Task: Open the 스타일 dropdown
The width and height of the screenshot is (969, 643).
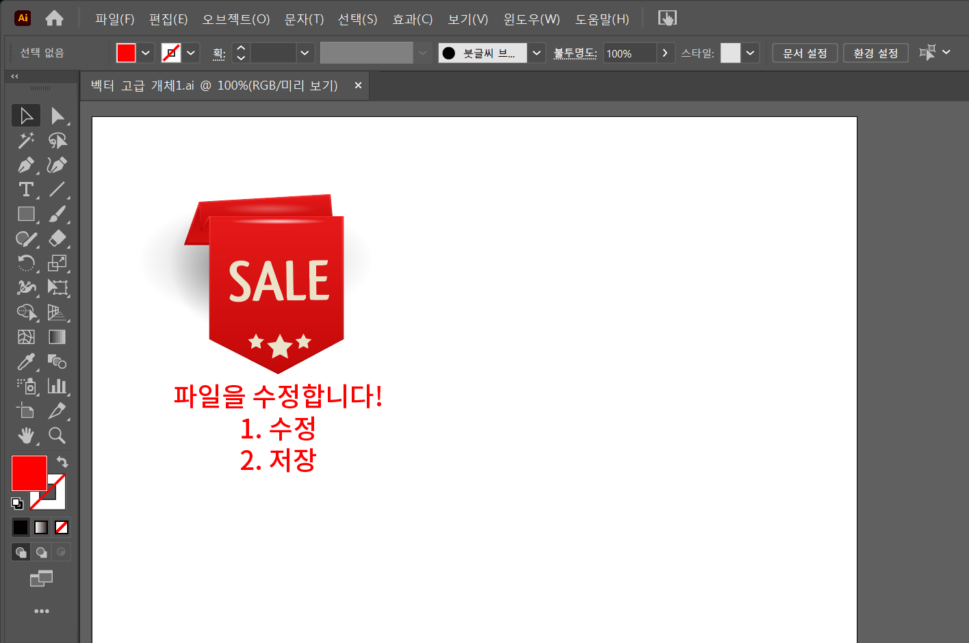Action: [750, 52]
